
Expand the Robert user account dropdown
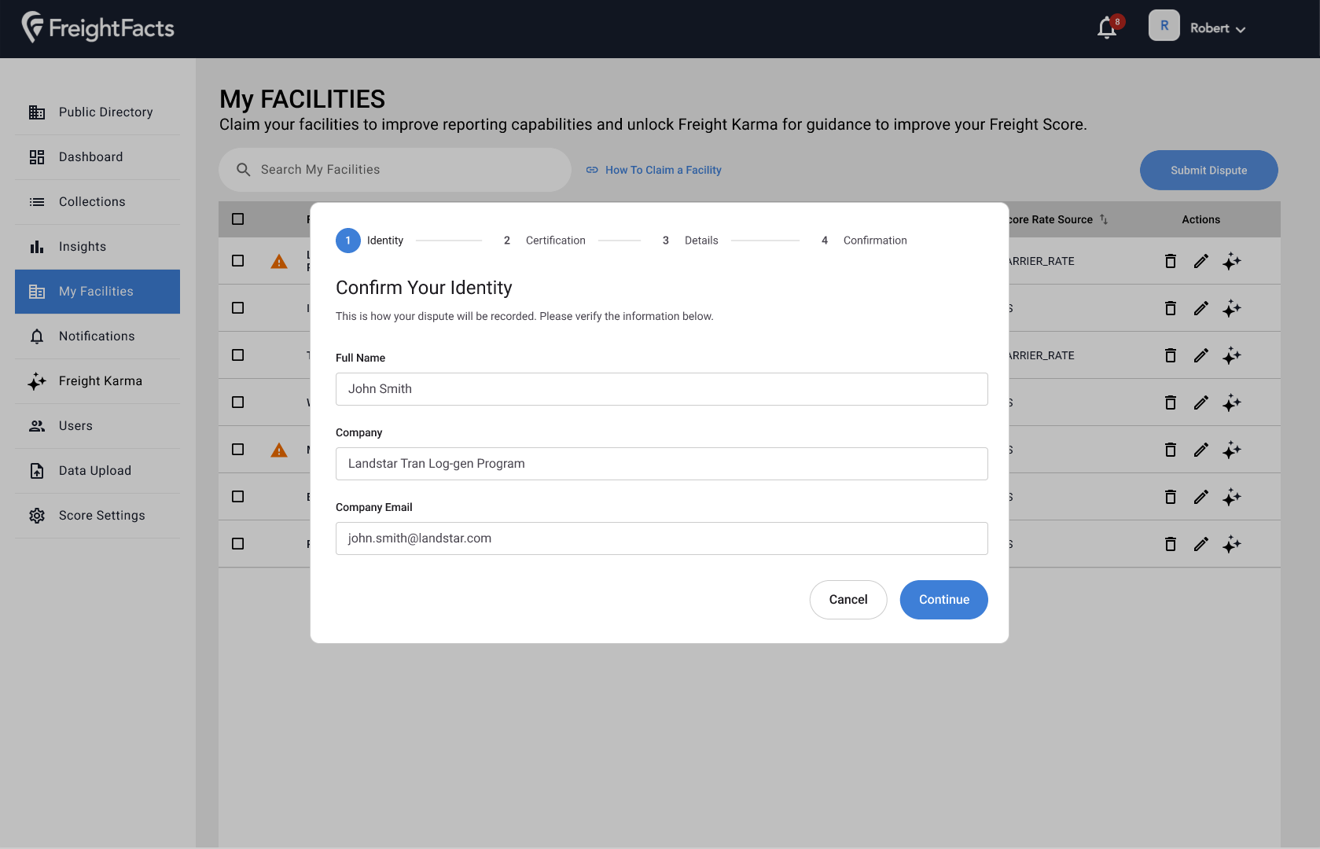(1216, 28)
